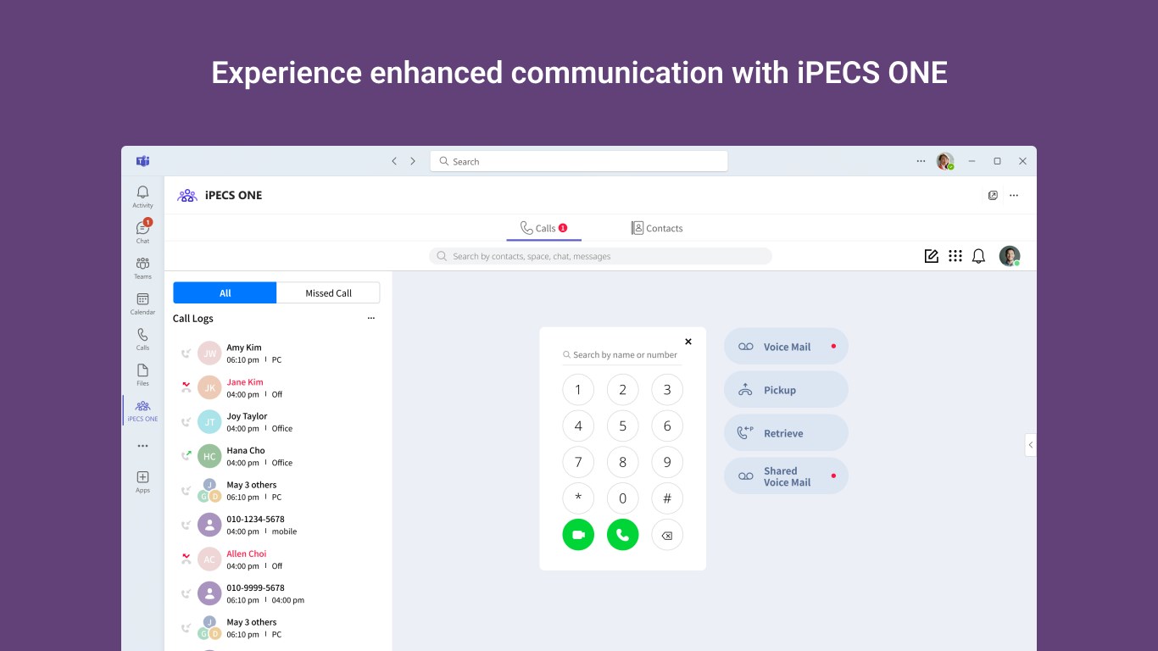Click the Pickup button
The height and width of the screenshot is (651, 1158).
point(786,390)
